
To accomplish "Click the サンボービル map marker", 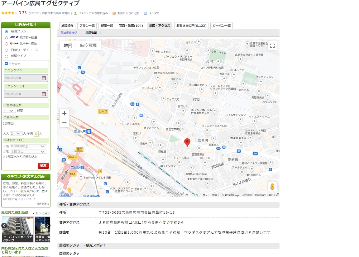I will tap(160, 88).
